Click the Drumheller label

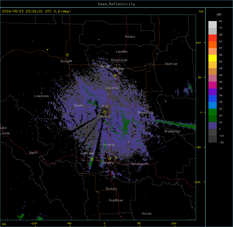pyautogui.click(x=172, y=131)
